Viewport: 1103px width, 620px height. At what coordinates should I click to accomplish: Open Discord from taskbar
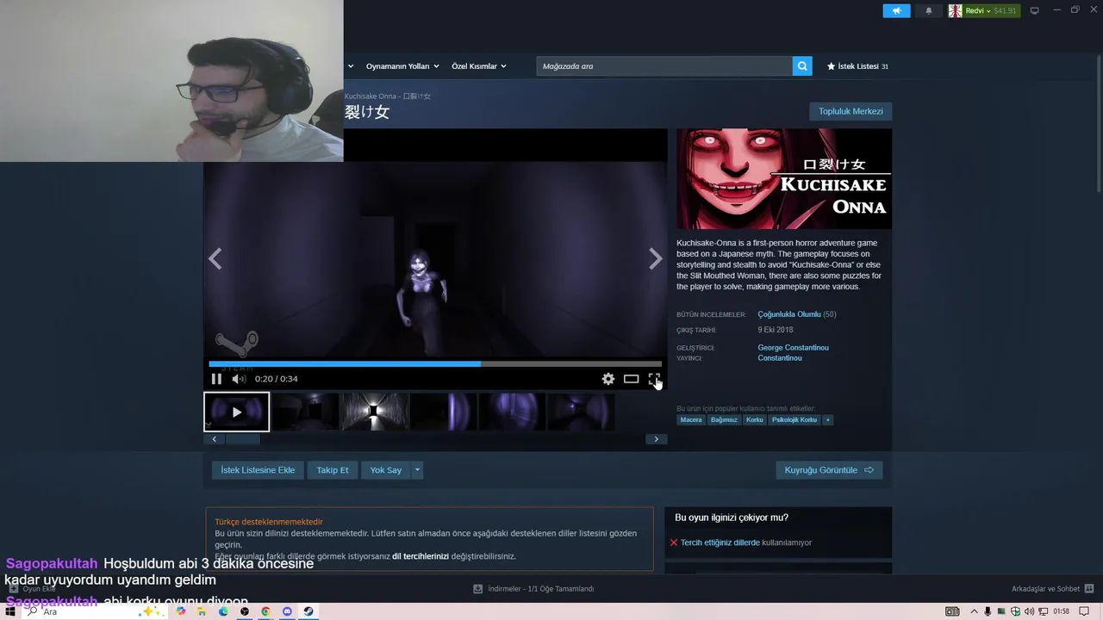(287, 611)
